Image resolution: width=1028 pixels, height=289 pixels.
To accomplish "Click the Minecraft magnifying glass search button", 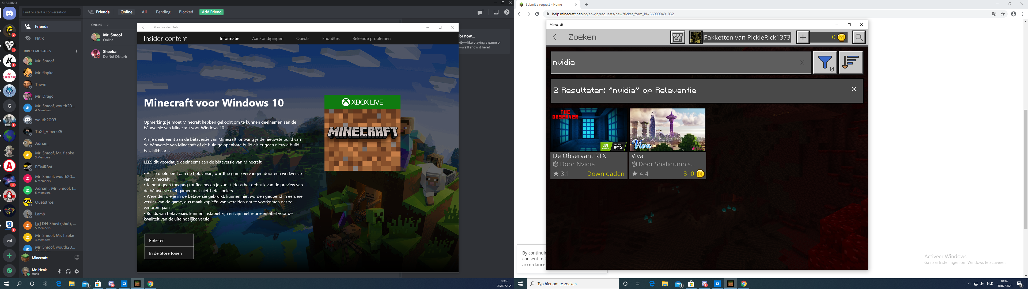I will click(x=859, y=37).
